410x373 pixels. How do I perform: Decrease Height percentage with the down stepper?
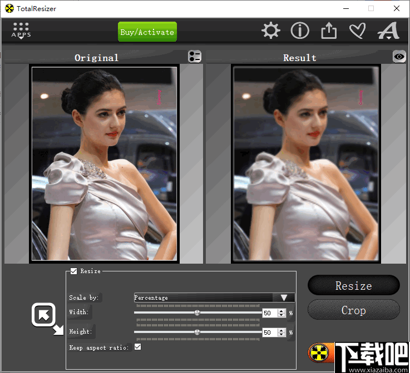point(281,334)
